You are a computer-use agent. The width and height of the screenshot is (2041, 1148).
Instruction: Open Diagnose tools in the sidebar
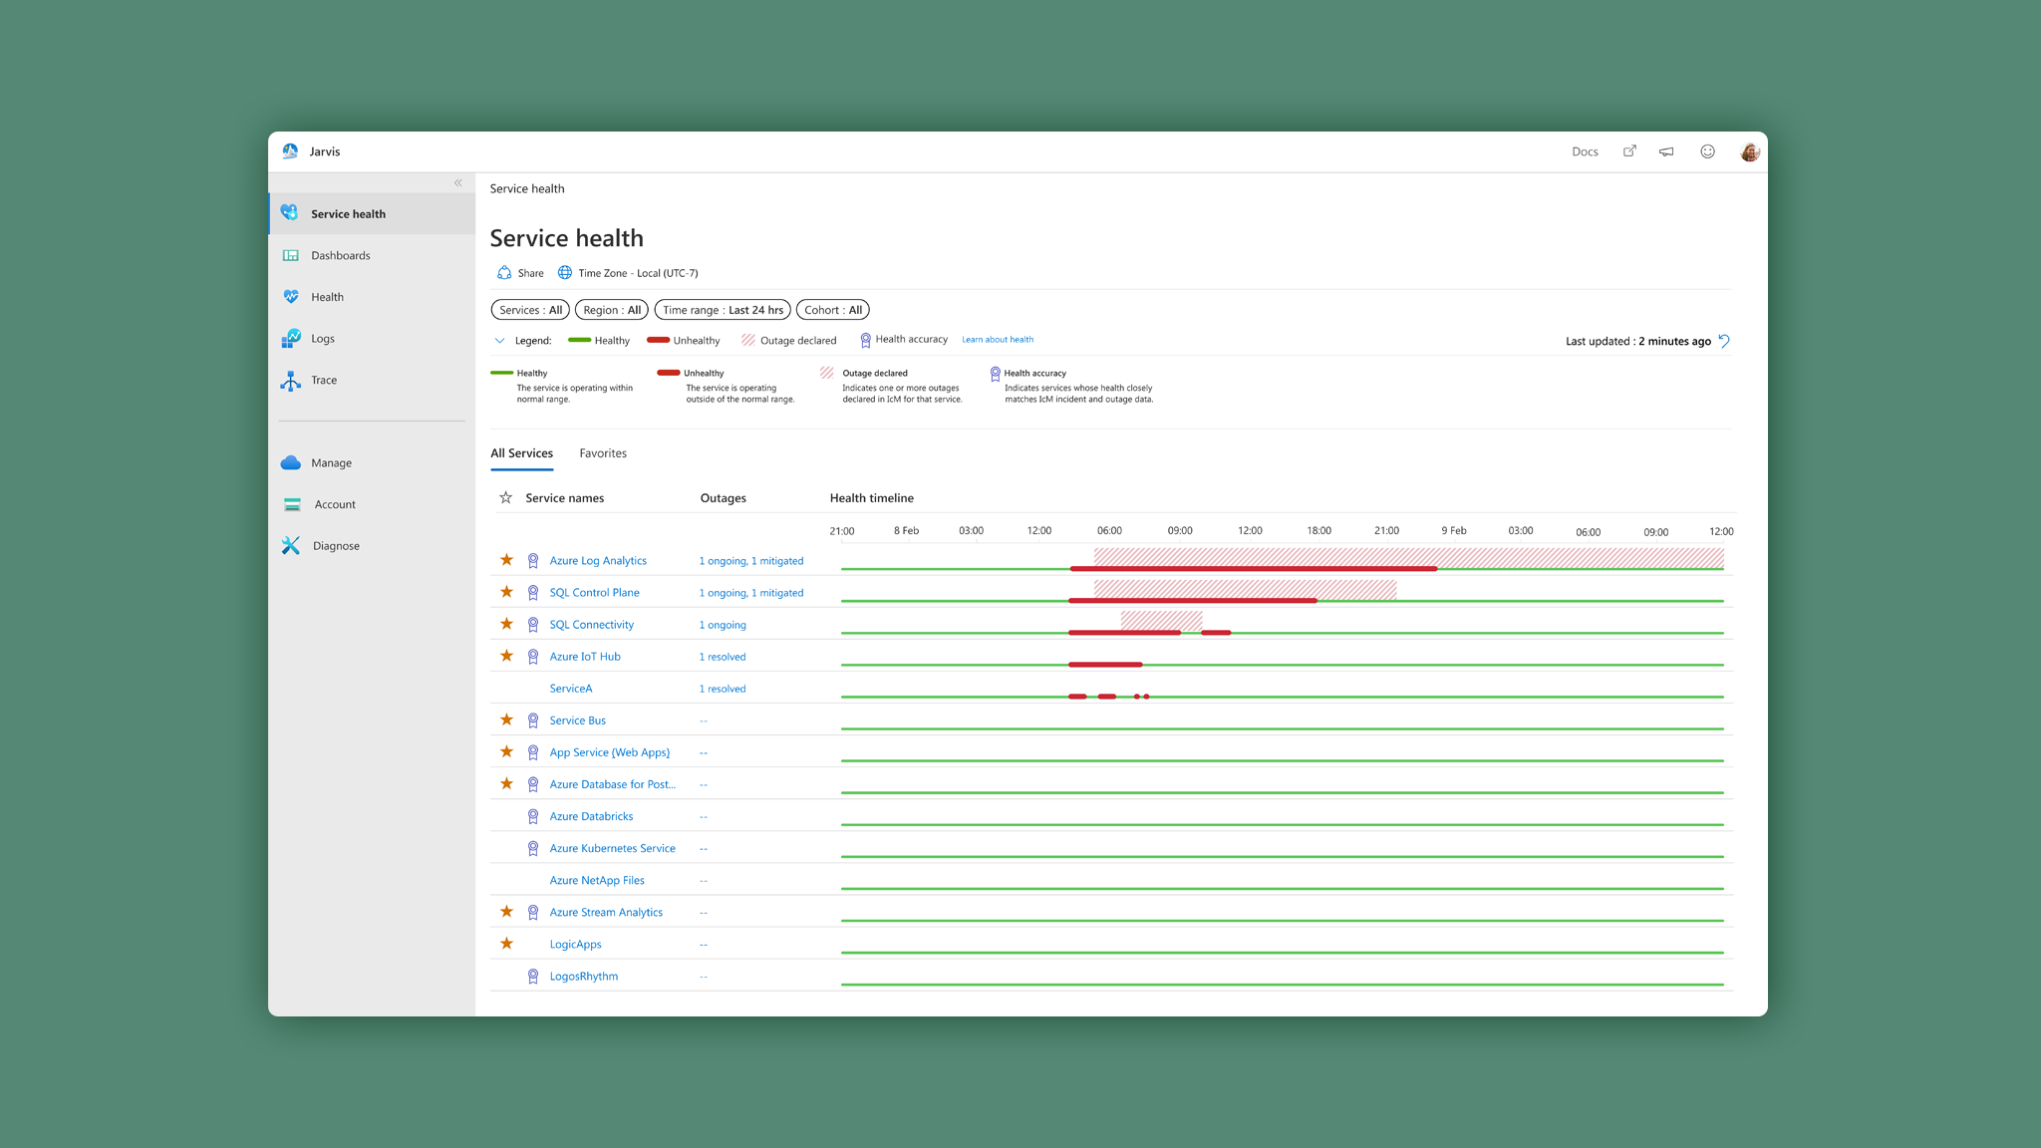click(335, 546)
